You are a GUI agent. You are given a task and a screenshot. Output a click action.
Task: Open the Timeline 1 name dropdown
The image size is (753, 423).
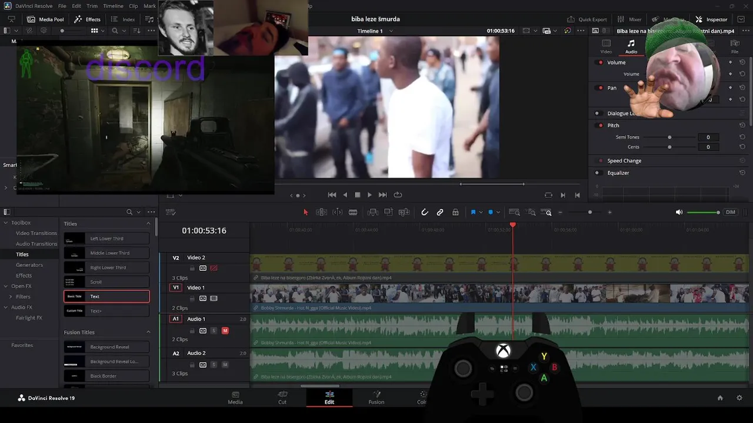391,31
